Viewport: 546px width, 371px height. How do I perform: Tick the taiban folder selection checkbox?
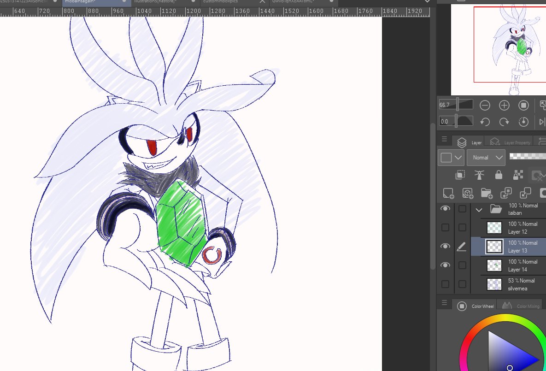[462, 209]
